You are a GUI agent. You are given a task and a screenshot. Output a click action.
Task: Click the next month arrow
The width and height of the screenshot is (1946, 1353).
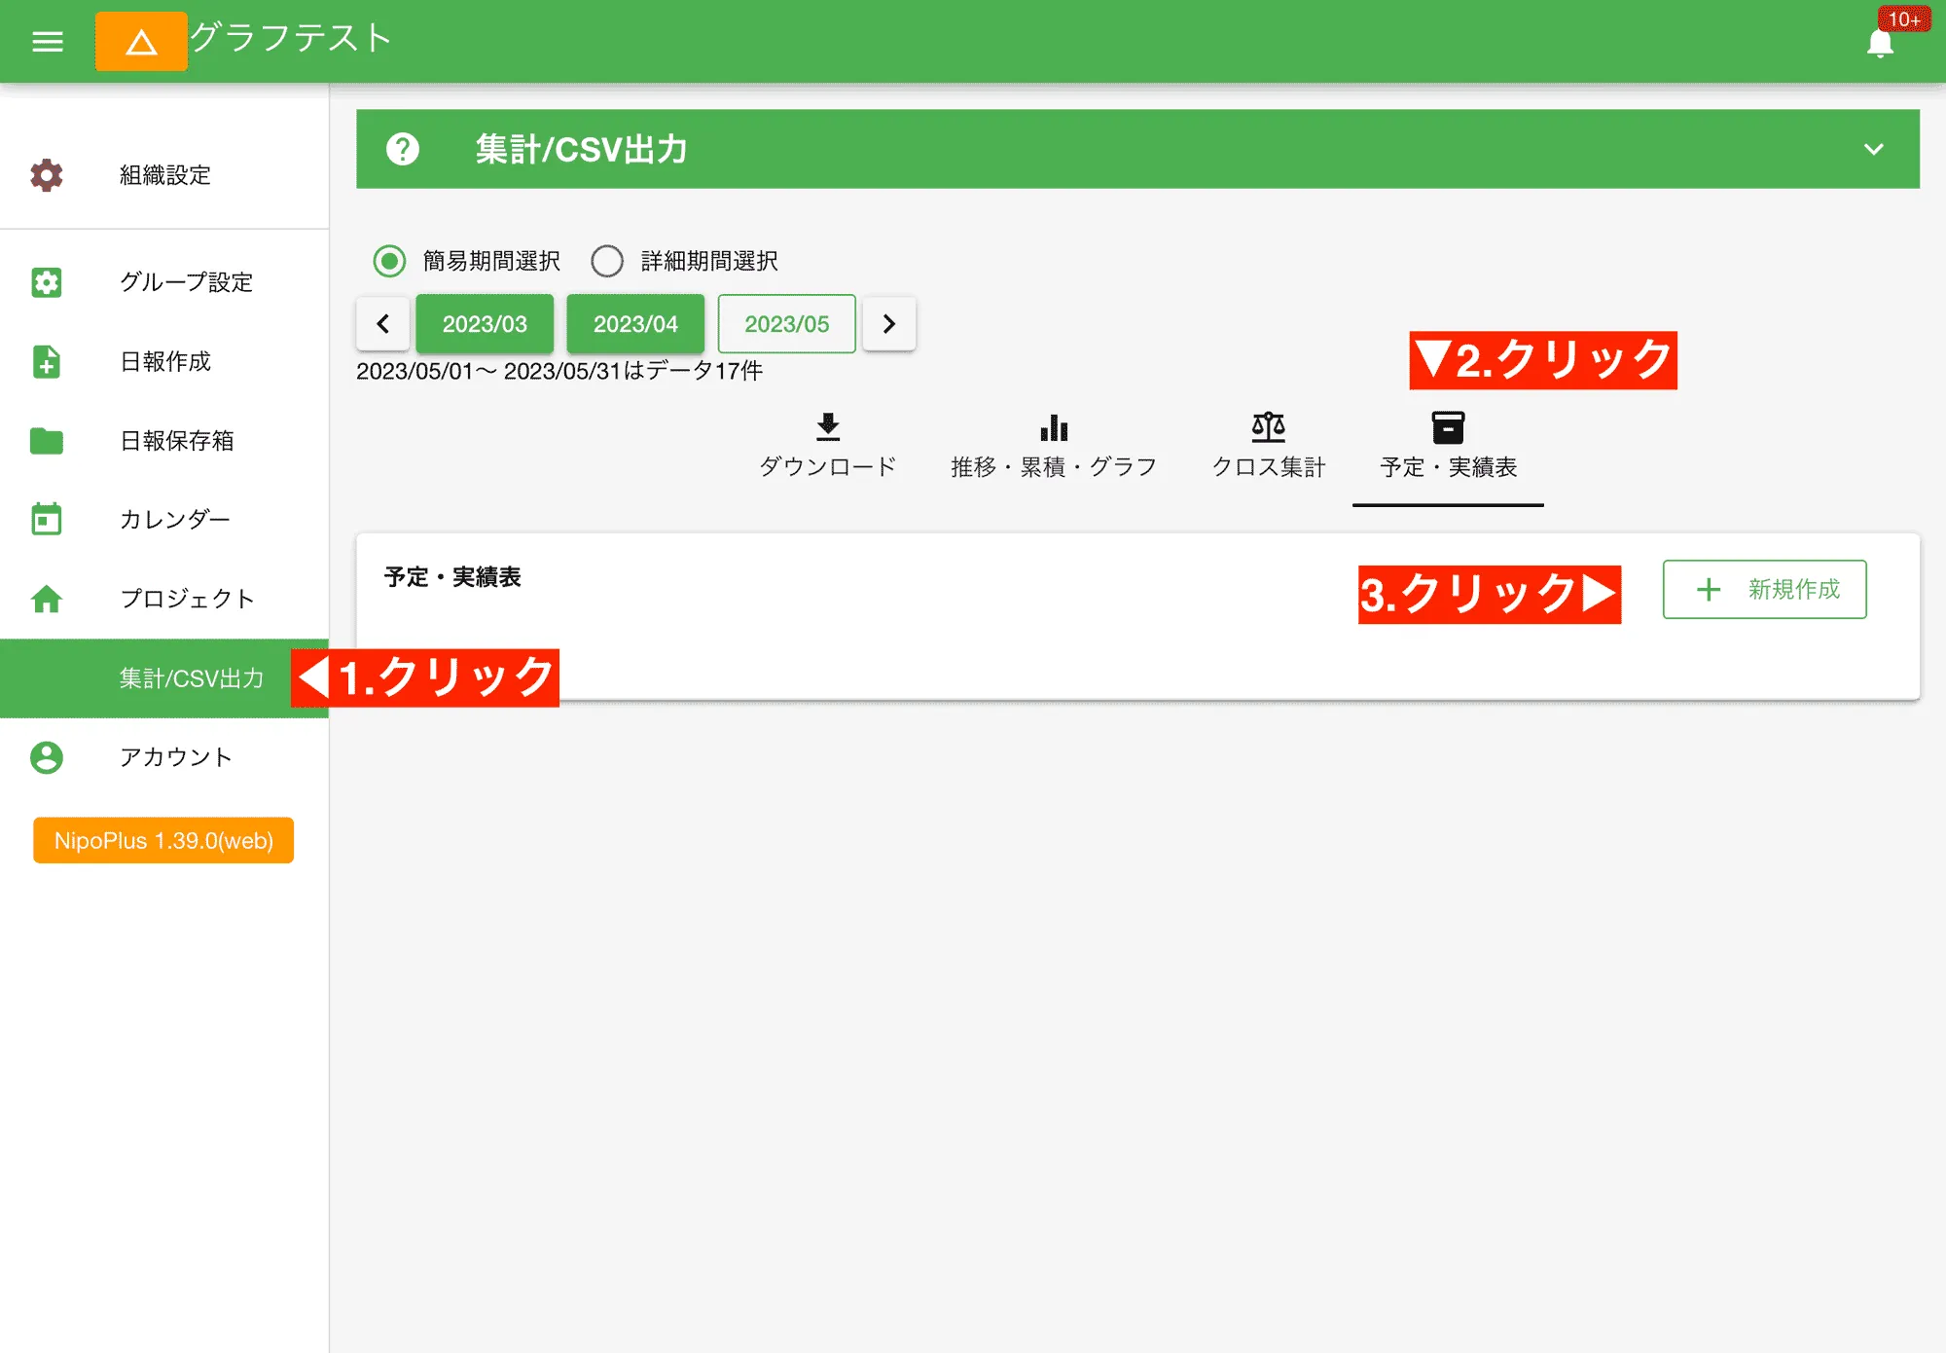click(x=888, y=324)
